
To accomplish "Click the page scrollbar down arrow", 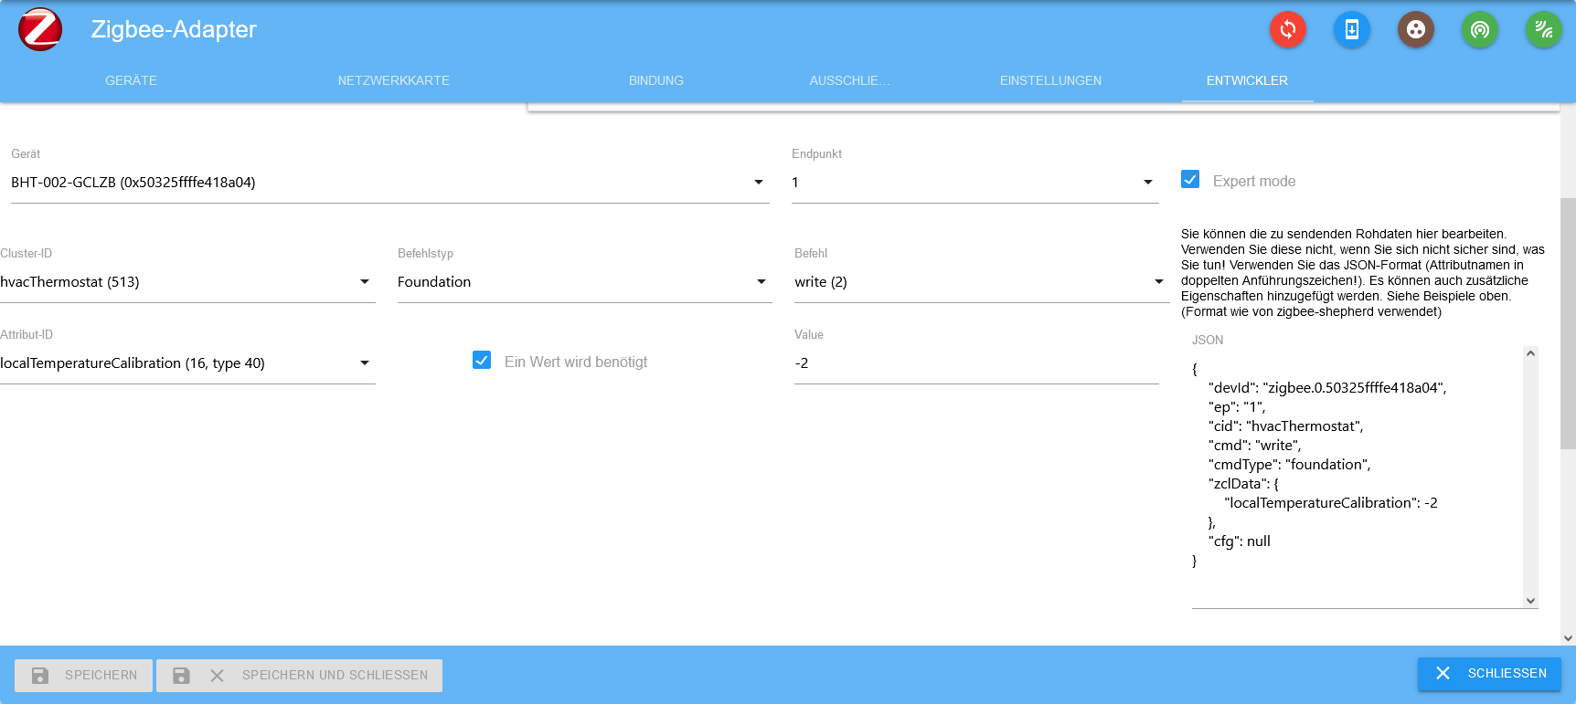I will [1569, 638].
